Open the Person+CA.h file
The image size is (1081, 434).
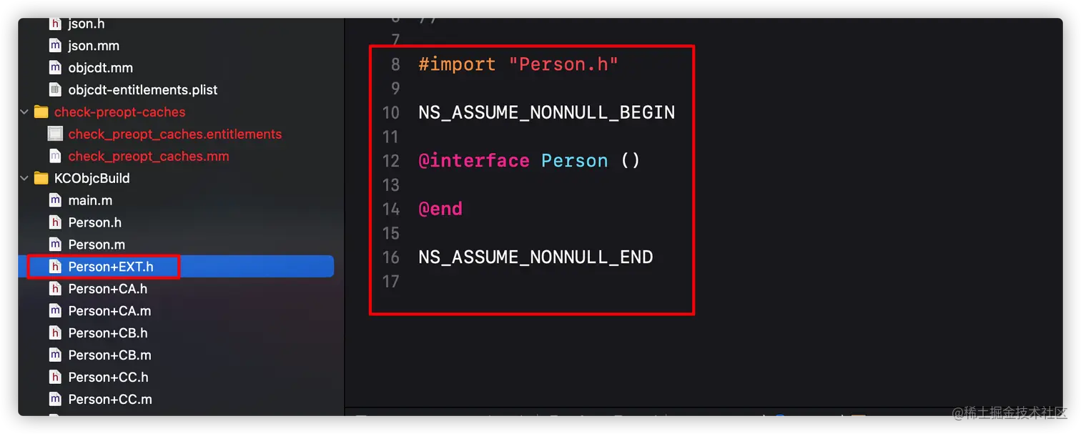click(107, 290)
